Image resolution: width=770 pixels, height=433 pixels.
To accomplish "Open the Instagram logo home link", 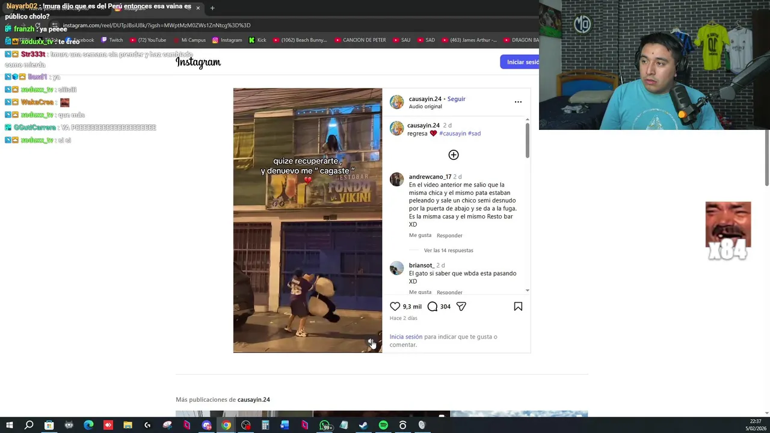I will [198, 63].
